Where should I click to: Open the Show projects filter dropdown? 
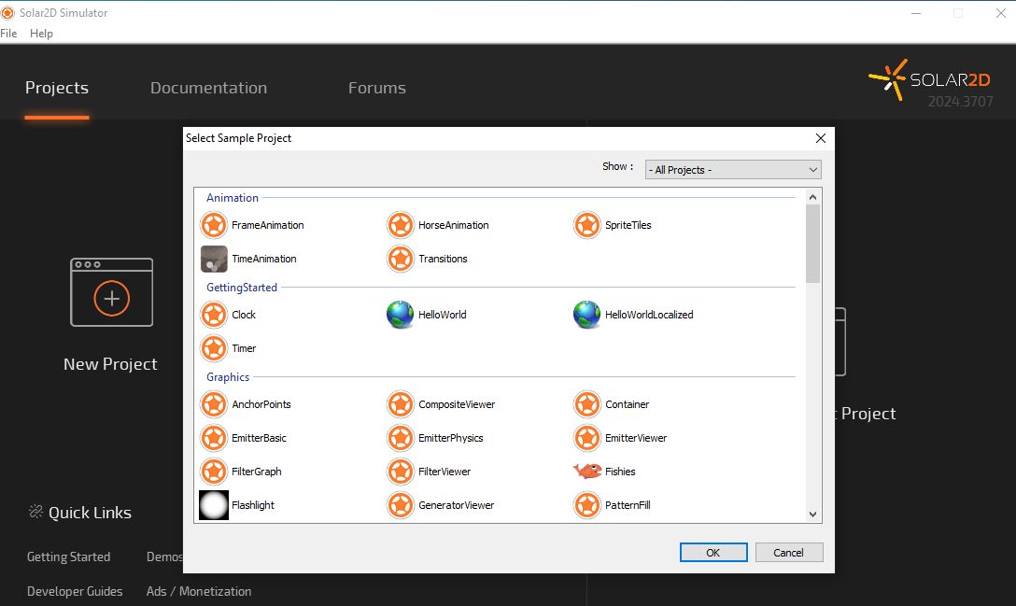(x=733, y=170)
